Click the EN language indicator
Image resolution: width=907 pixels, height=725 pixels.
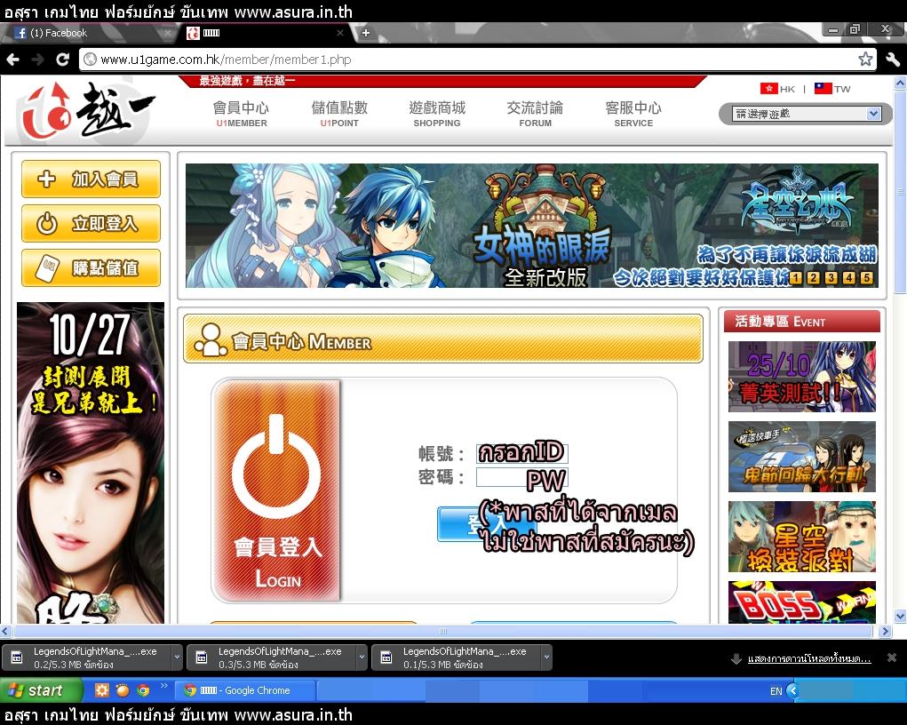point(776,691)
